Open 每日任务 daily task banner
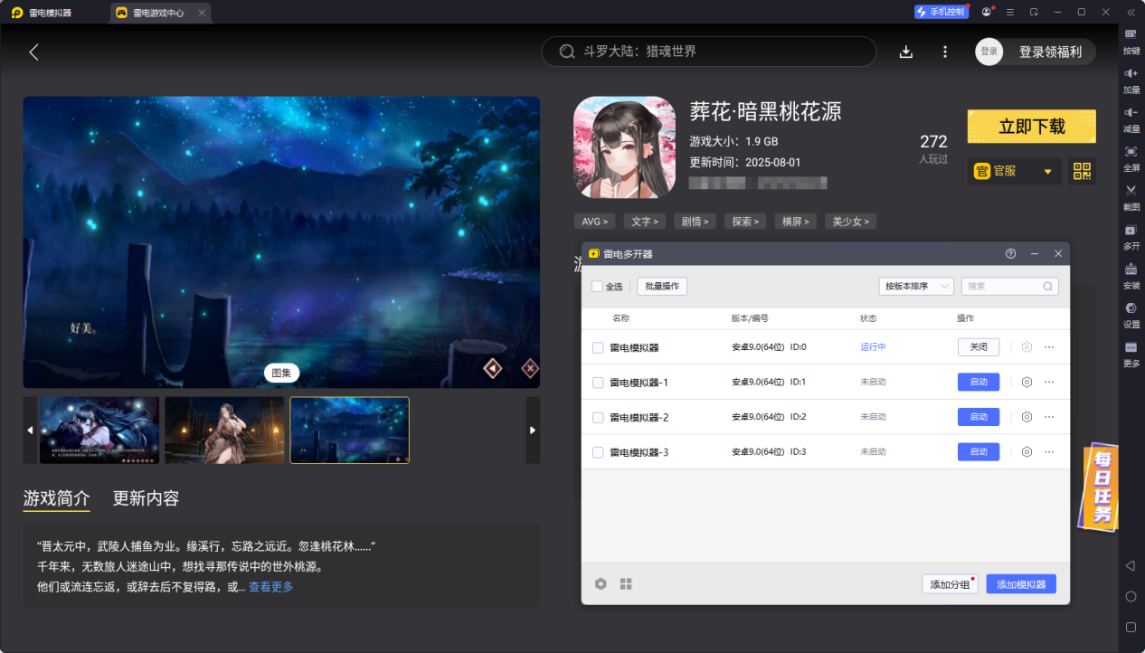 1100,486
